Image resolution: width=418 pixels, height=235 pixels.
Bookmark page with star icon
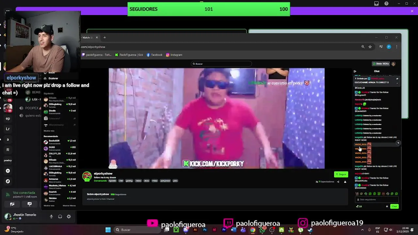point(370,47)
